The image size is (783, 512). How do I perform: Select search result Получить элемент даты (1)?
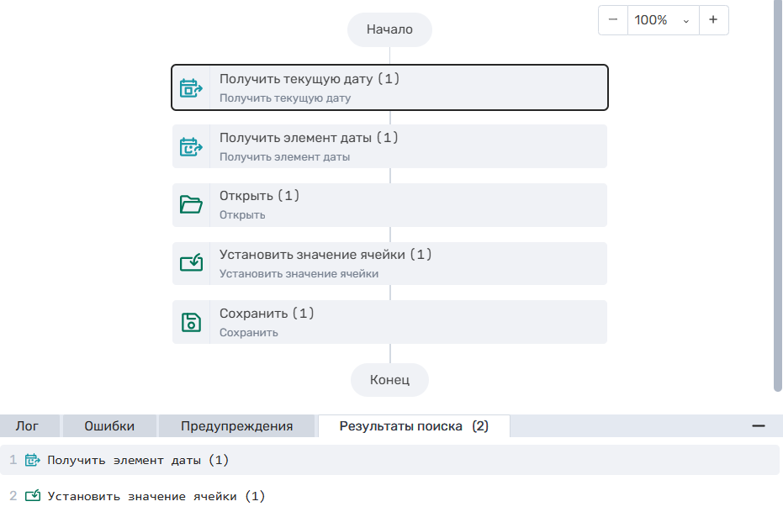click(138, 460)
